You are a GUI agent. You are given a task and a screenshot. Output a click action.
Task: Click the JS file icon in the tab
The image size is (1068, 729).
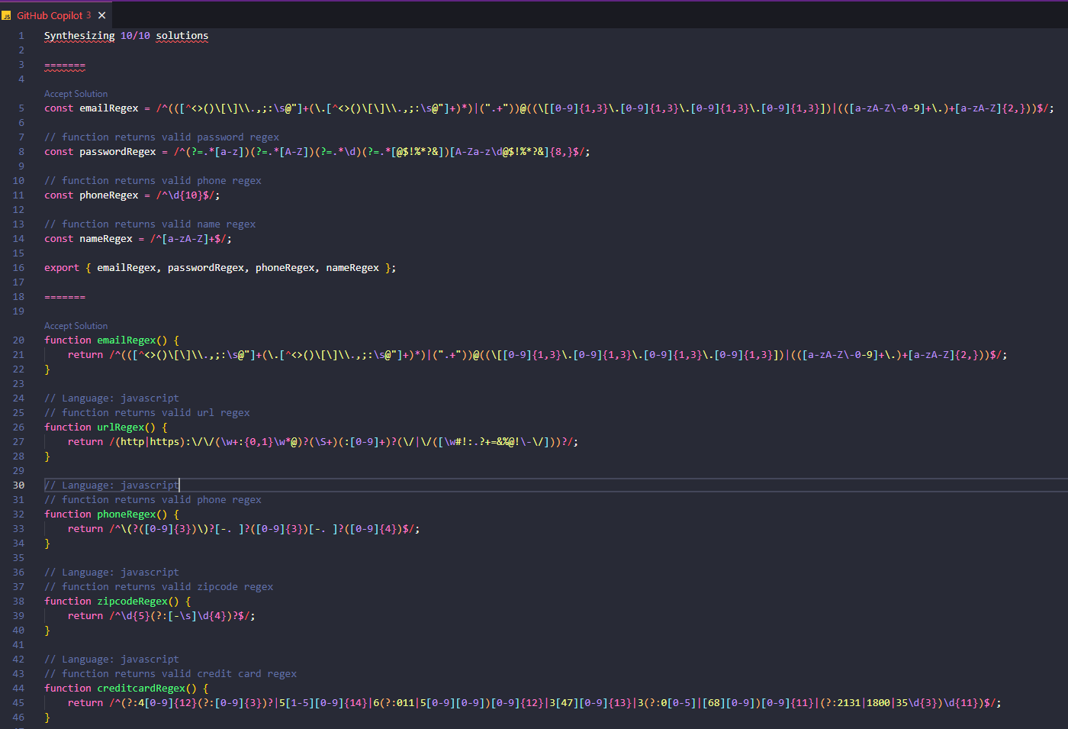point(7,15)
